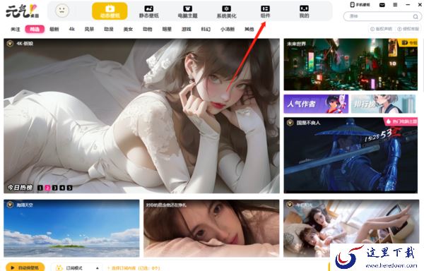The height and width of the screenshot is (271, 424).
Task: Open the close-up face wallpaper thumbnail
Action: (211, 228)
